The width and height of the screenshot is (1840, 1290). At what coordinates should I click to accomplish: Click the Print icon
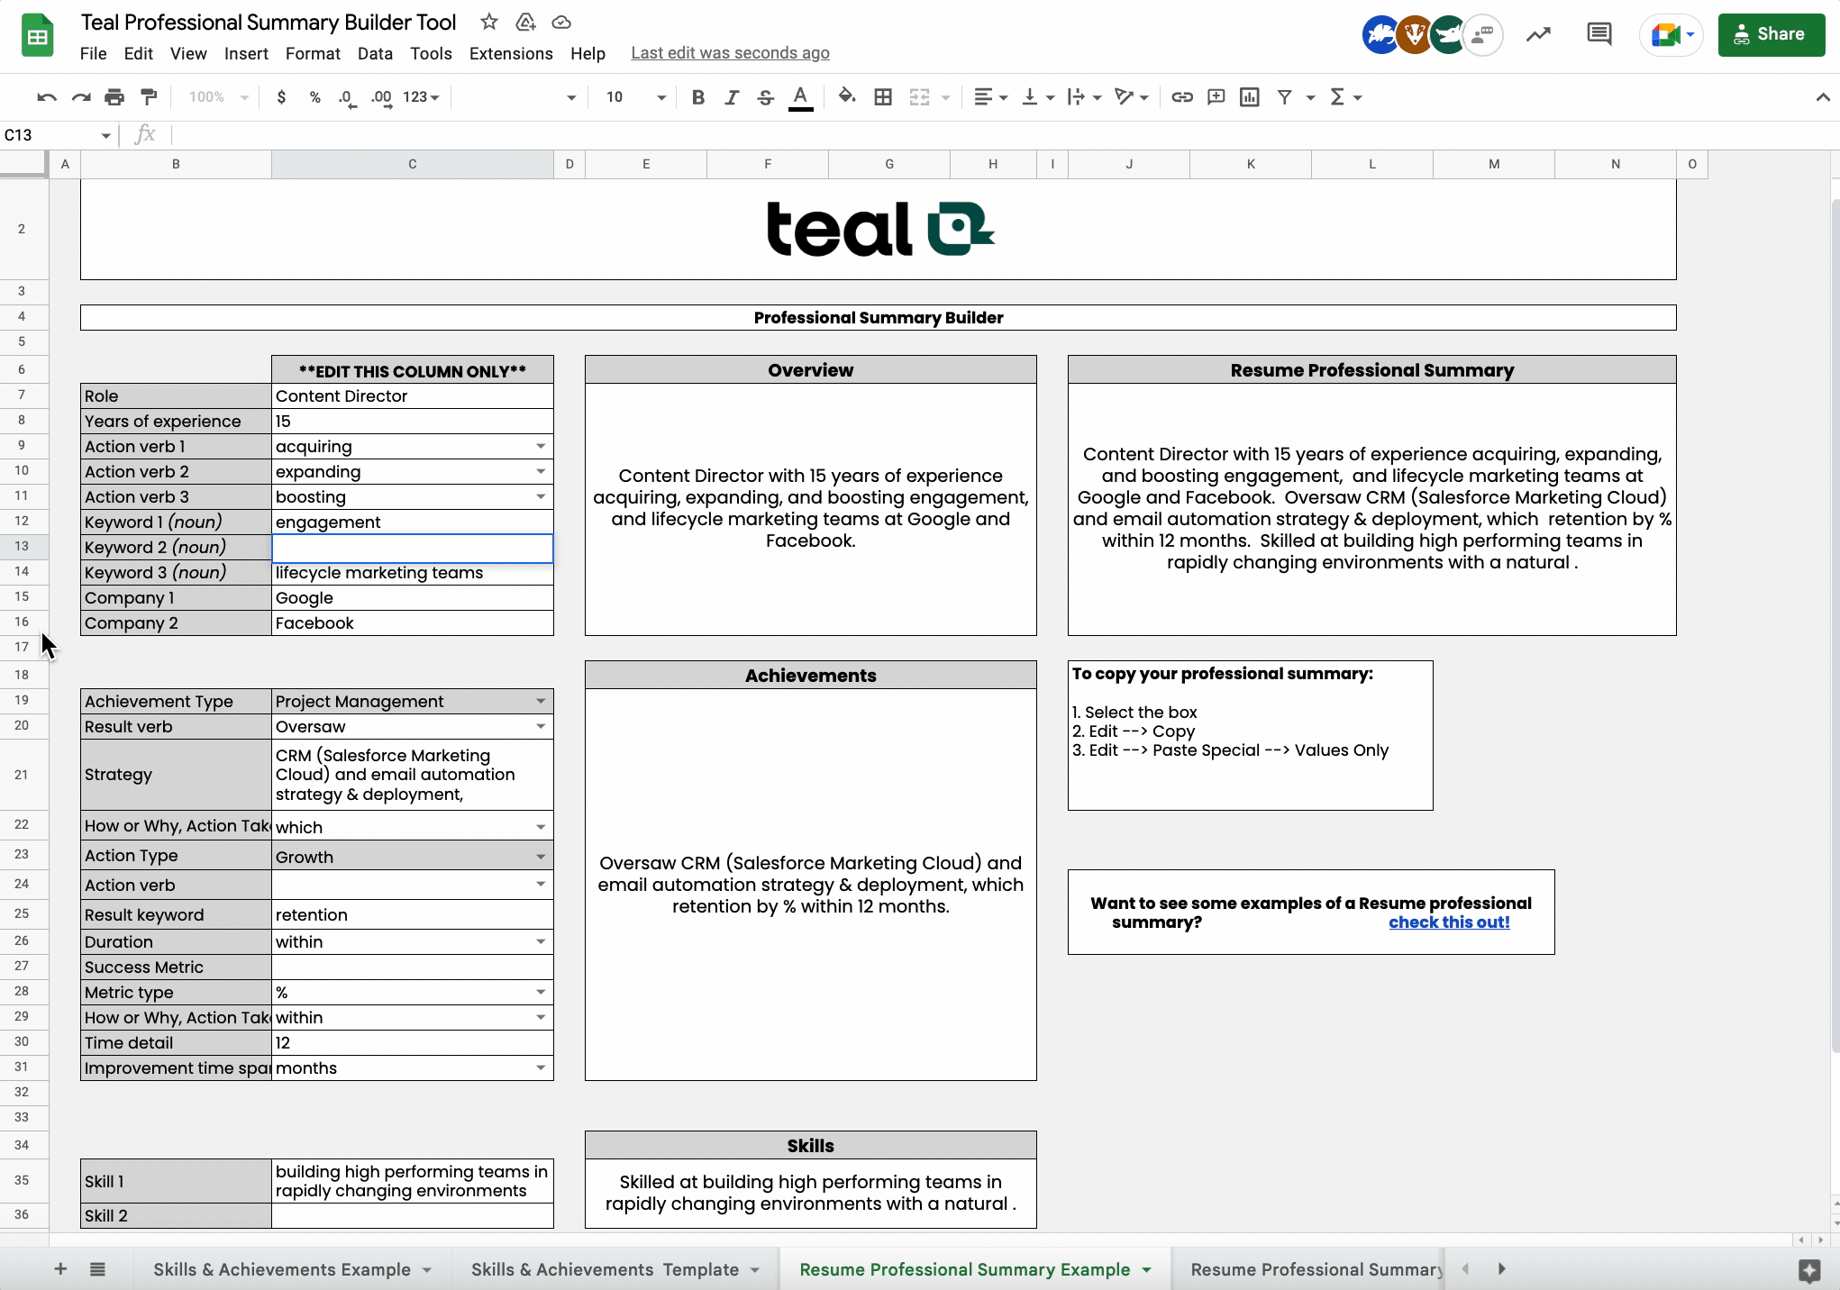114,97
